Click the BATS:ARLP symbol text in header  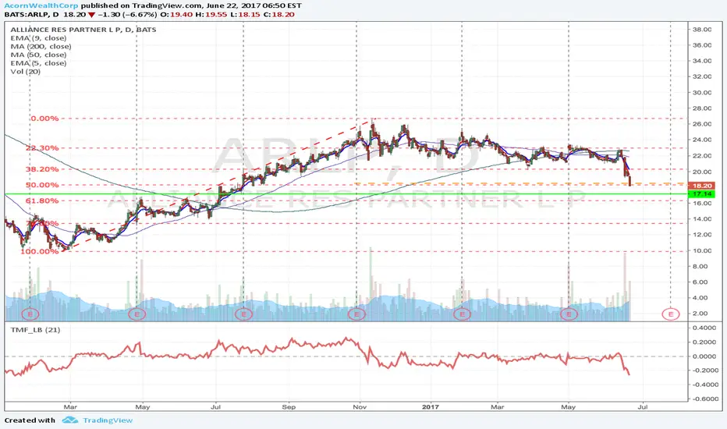point(26,14)
